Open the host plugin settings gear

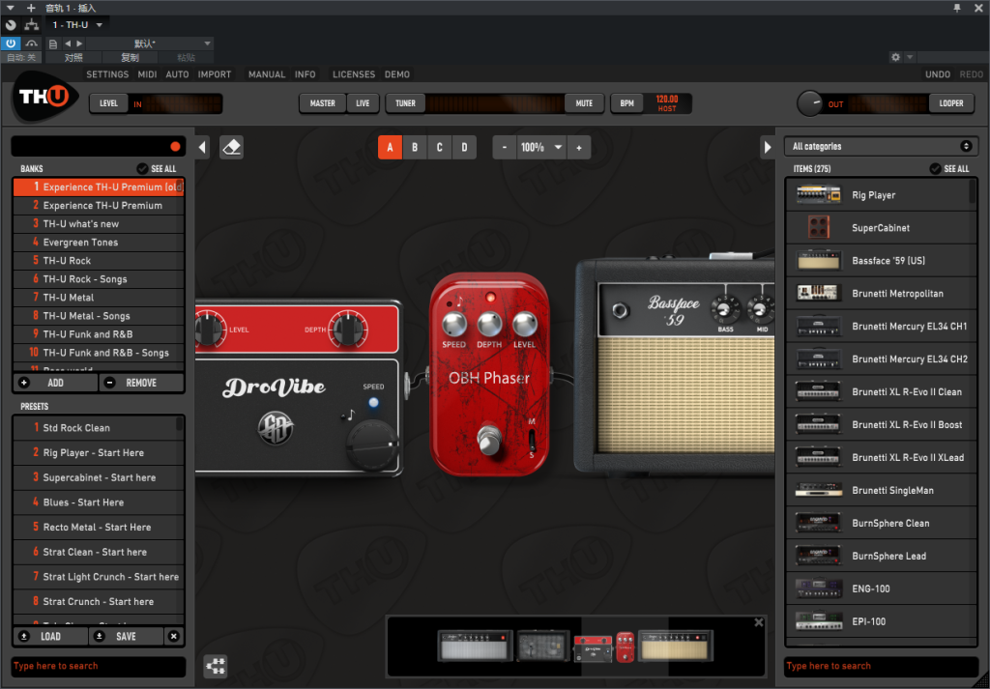tap(895, 57)
